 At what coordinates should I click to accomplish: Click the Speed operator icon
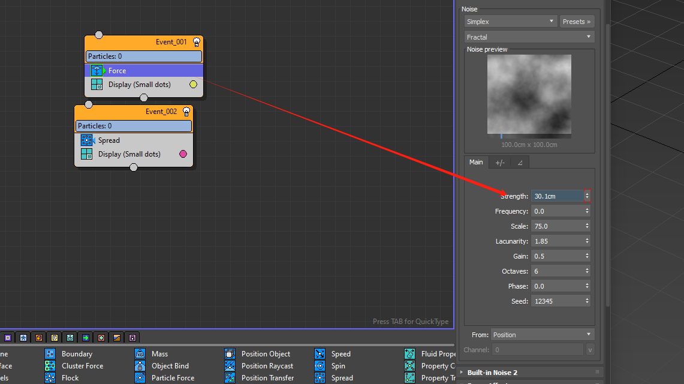click(x=320, y=354)
